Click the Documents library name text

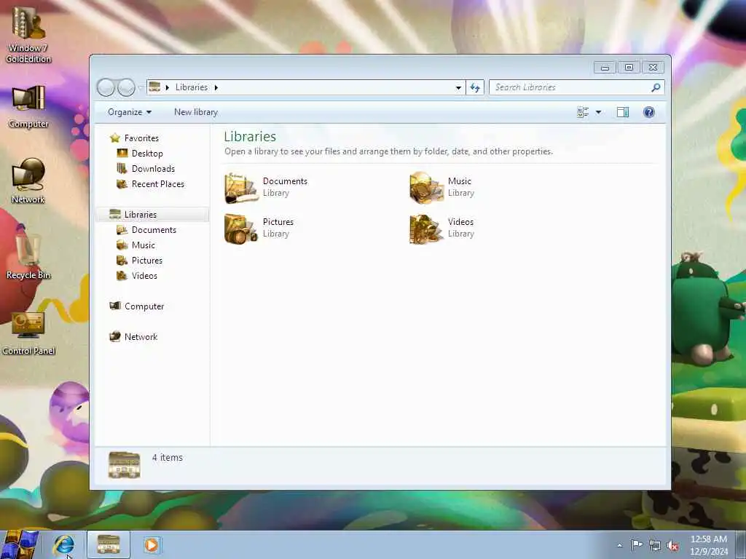pos(285,181)
